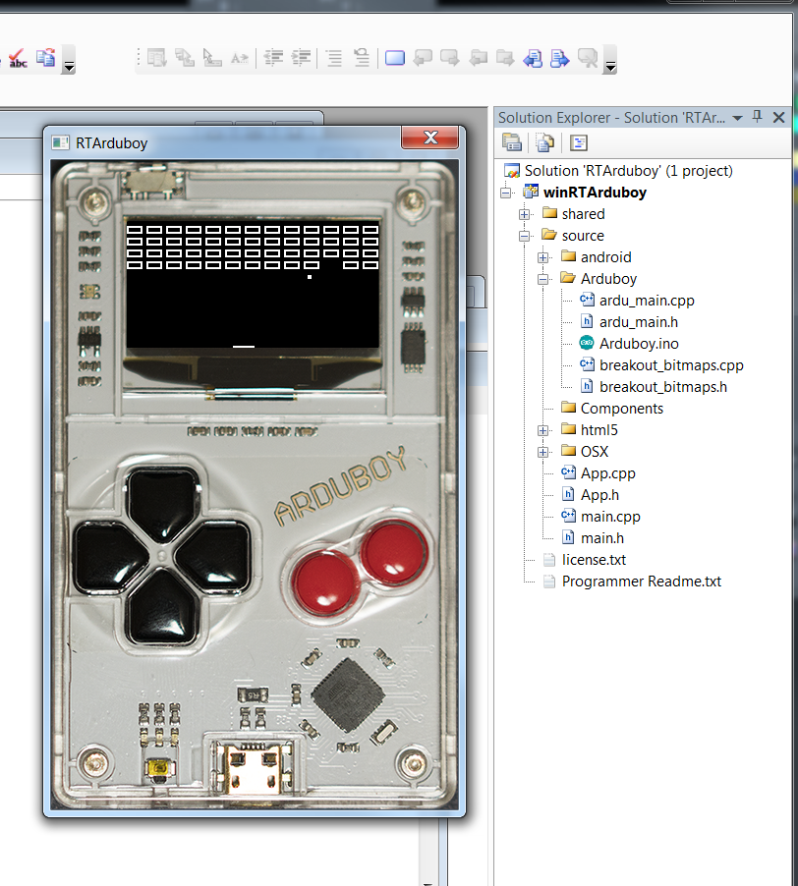The image size is (798, 886).
Task: Click the Comment Out Lines icon
Action: tap(335, 59)
